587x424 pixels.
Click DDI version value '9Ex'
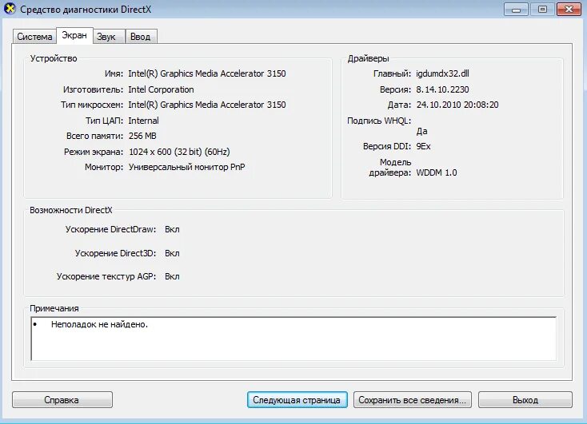pos(423,147)
